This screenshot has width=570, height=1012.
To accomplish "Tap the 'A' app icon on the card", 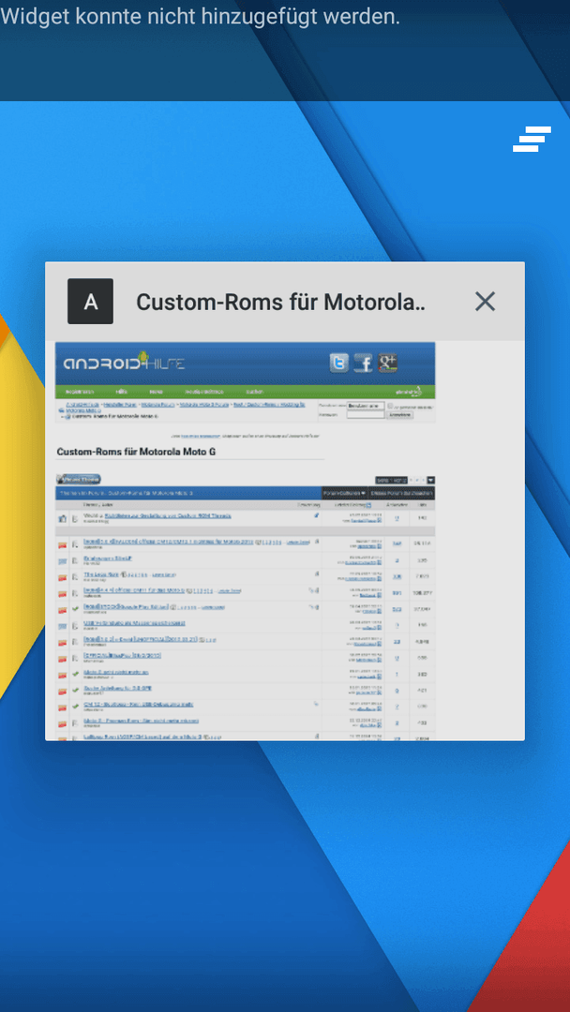I will pyautogui.click(x=90, y=301).
